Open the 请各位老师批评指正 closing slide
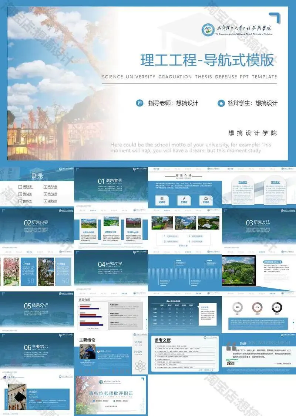This screenshot has height=416, width=296. click(111, 395)
